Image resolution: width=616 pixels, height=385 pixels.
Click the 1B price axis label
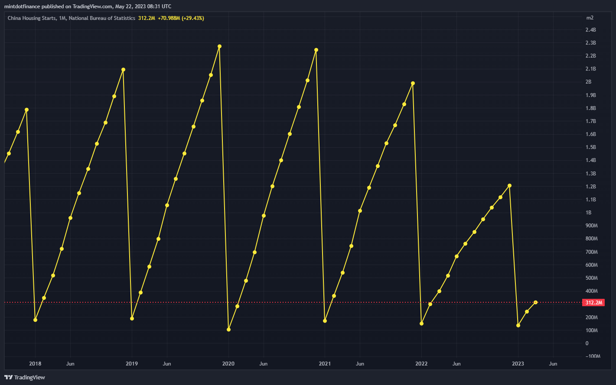tap(588, 213)
